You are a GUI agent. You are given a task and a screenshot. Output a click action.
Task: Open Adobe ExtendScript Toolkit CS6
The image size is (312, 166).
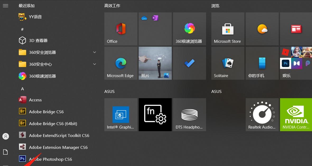pyautogui.click(x=58, y=136)
